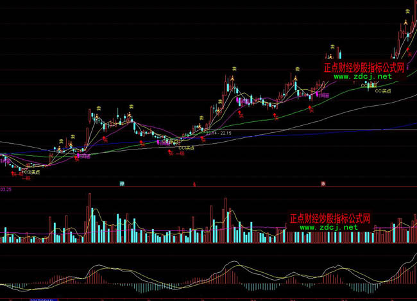Viewport: 417px width, 301px height.
Task: Open the upper green www.zdcj.net link
Action: pos(362,76)
